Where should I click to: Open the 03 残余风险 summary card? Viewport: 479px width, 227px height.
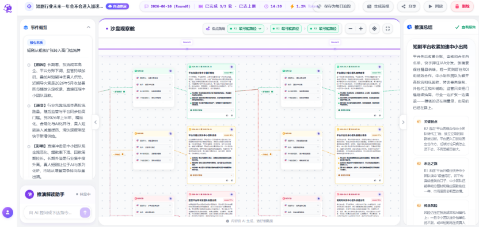[x=441, y=213]
